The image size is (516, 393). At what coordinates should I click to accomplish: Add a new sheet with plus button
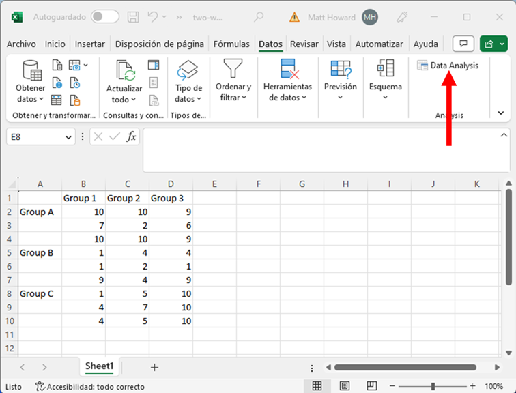coord(154,367)
